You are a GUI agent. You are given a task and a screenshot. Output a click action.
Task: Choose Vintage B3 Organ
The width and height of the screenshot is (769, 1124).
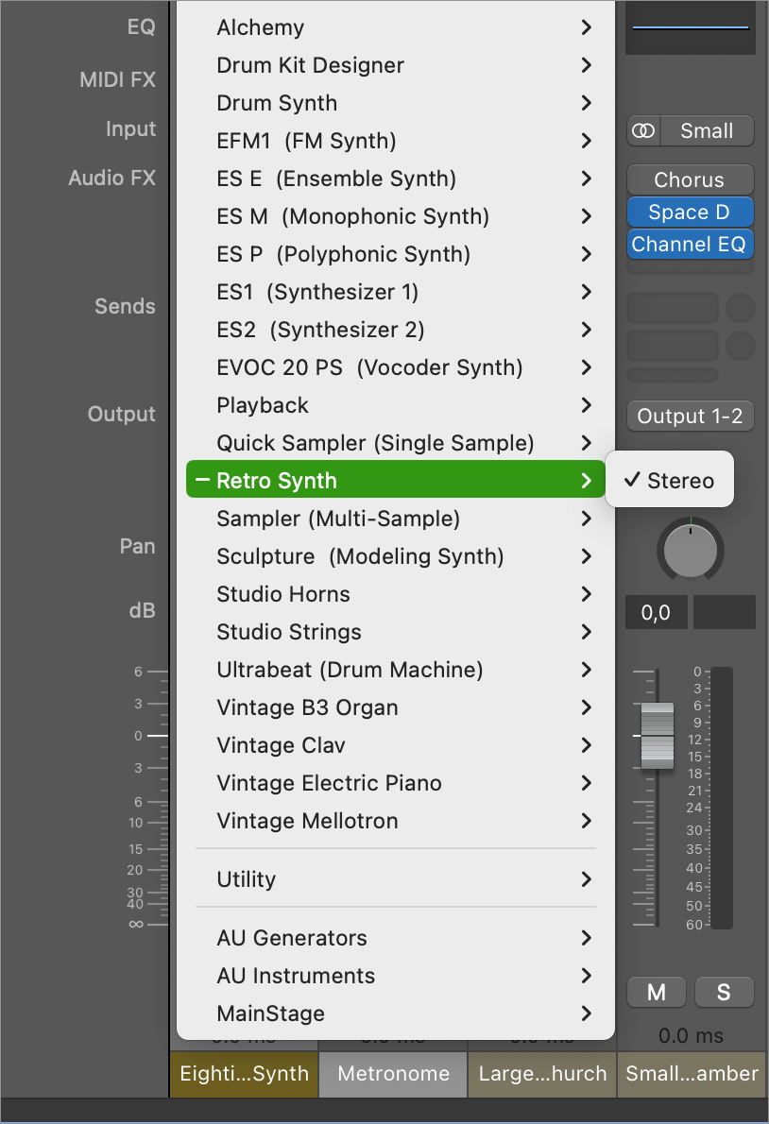(396, 707)
